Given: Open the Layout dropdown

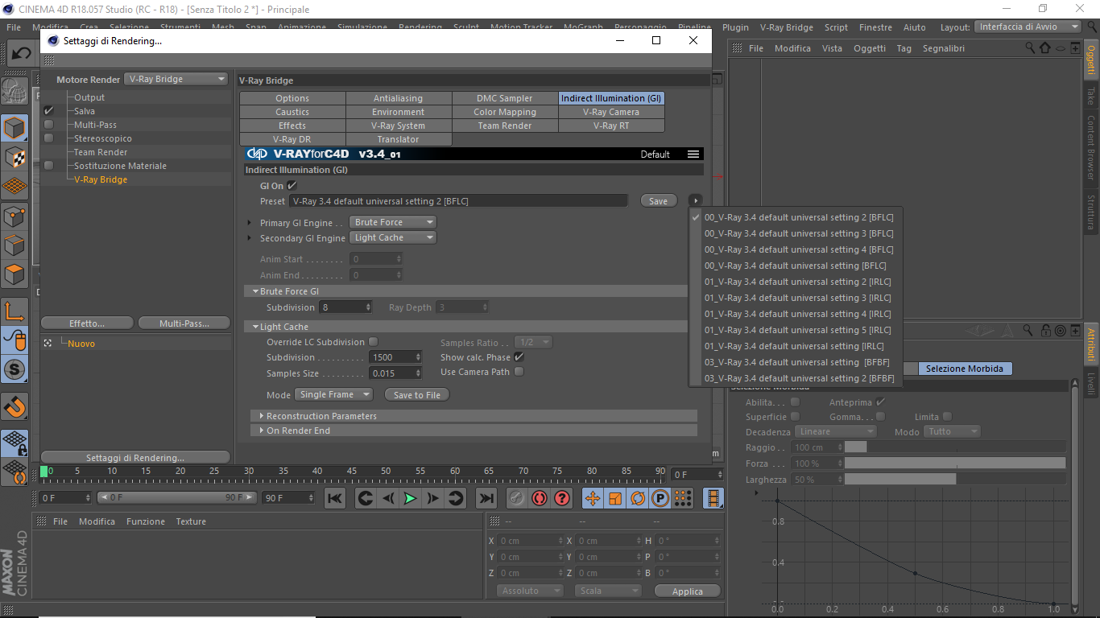Looking at the screenshot, I should tap(1028, 27).
